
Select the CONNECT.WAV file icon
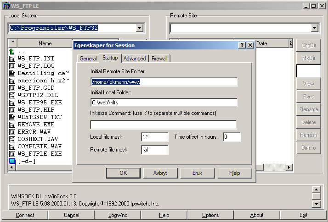[x=12, y=139]
